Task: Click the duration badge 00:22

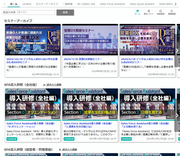Action: pos(170,117)
